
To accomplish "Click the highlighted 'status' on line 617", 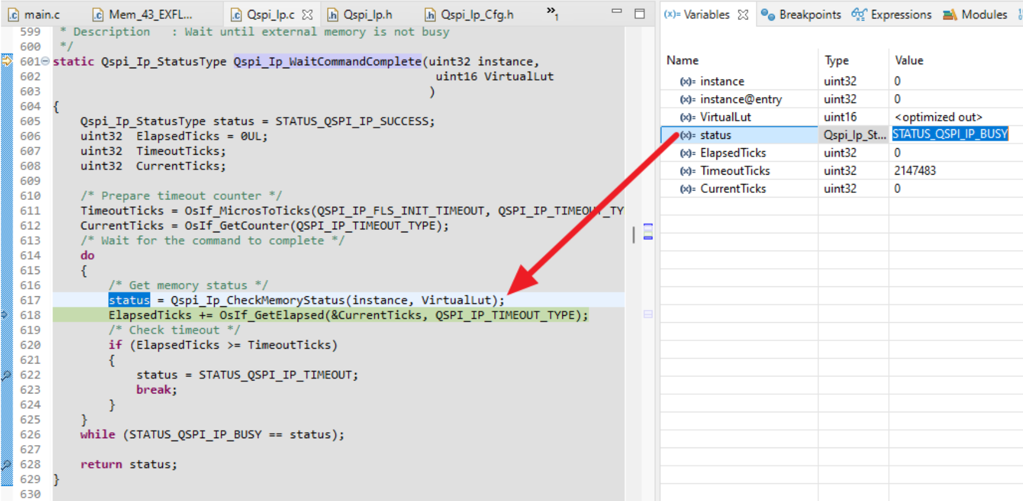I will click(x=129, y=300).
